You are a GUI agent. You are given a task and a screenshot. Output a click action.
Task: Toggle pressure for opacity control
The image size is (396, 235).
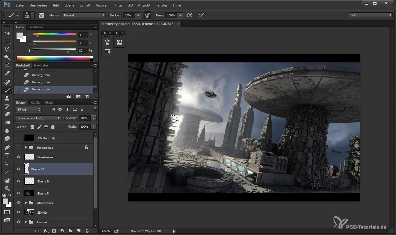[x=147, y=15]
